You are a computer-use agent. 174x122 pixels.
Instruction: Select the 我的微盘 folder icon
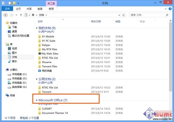click(40, 71)
